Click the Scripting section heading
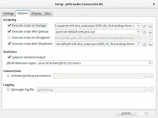The width and height of the screenshot is (158, 118). 10,20
